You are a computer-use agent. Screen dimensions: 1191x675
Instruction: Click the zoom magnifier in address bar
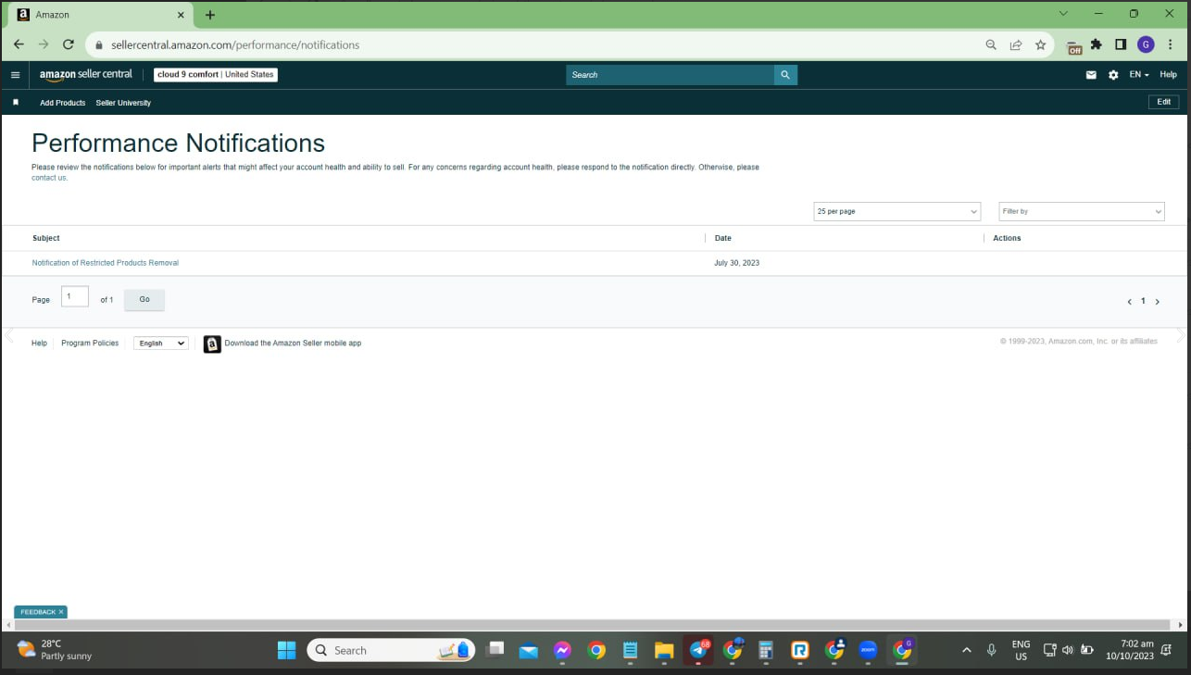point(991,44)
